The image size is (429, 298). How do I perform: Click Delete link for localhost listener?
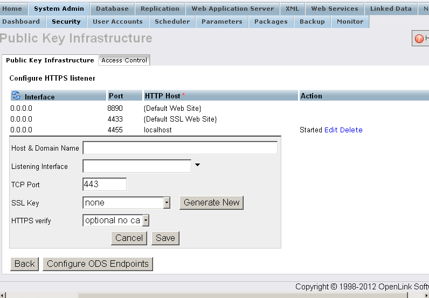click(351, 130)
